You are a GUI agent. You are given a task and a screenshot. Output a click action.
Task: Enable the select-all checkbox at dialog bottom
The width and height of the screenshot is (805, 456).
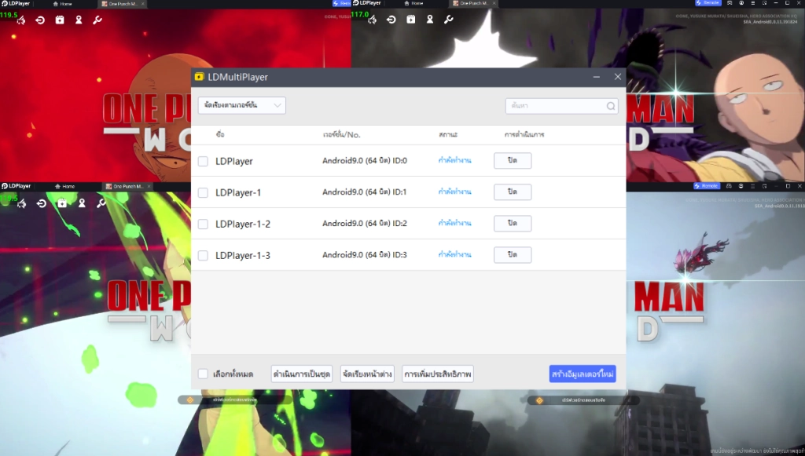(203, 374)
